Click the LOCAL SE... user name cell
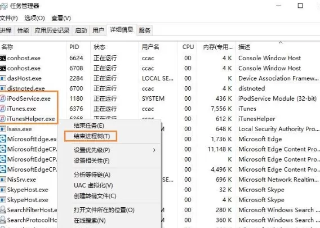320x228 pixels. [x=158, y=78]
